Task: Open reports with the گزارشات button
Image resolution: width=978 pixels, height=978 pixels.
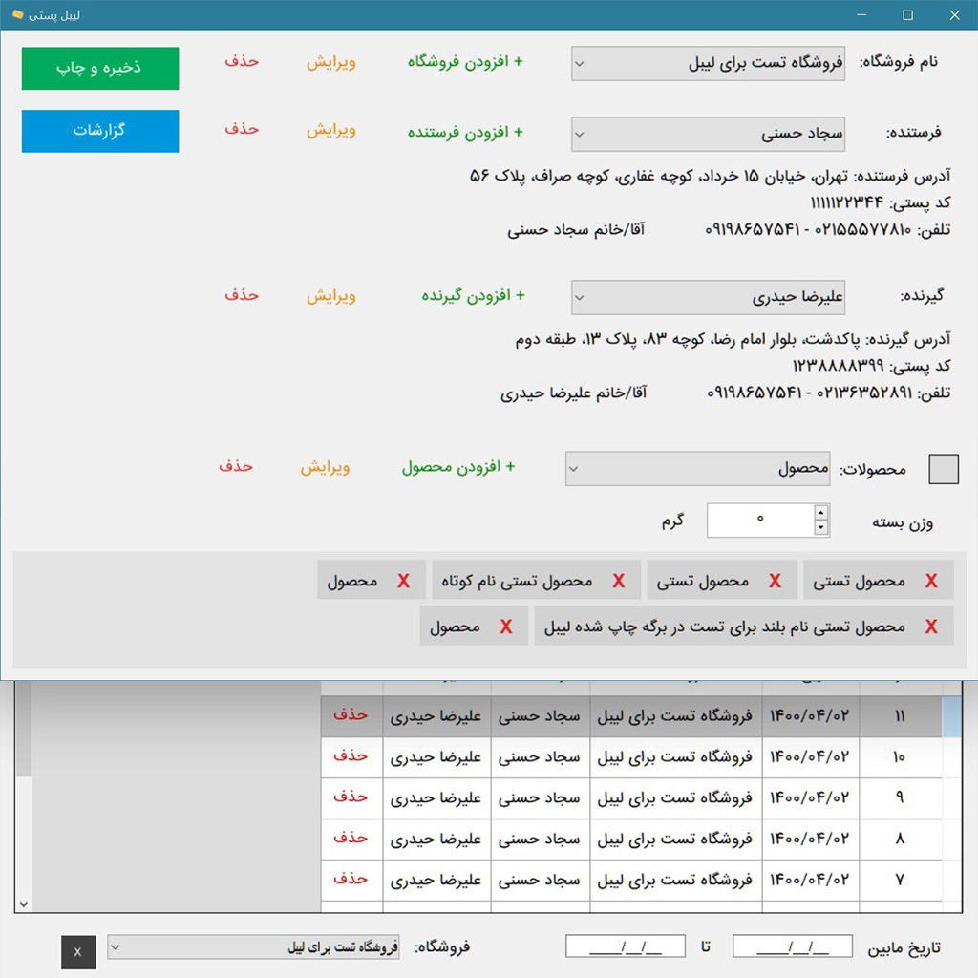Action: (x=100, y=131)
